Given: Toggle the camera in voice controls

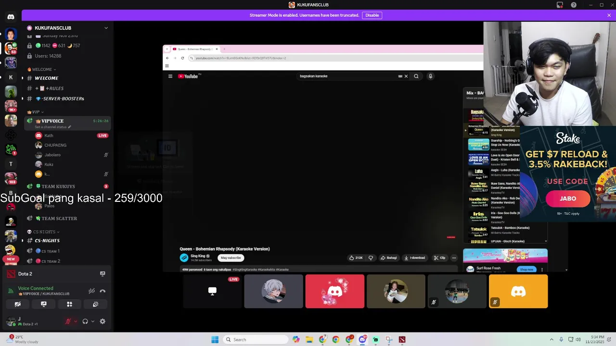Looking at the screenshot, I should pyautogui.click(x=18, y=304).
